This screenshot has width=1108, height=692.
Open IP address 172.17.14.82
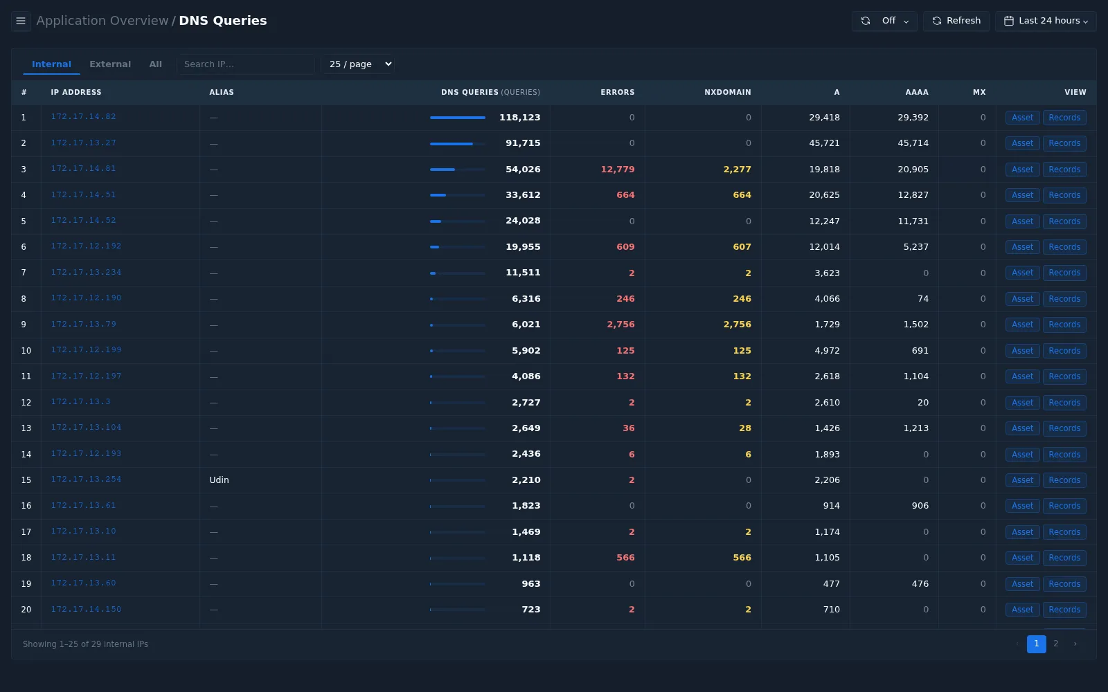(x=83, y=117)
